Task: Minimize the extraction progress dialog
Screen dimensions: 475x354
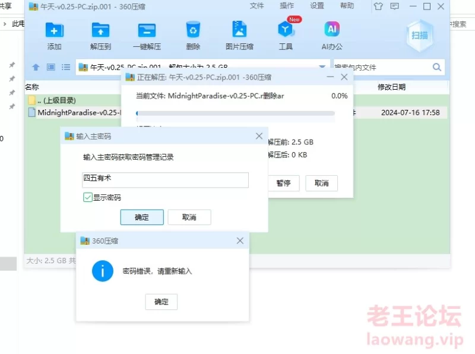Action: coord(330,77)
